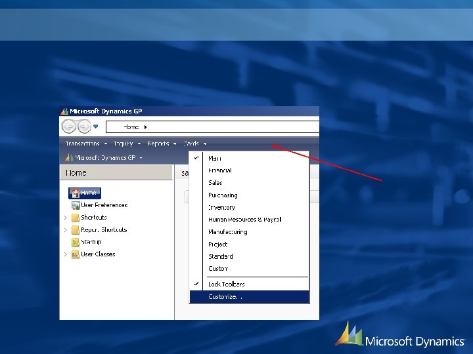Enable the Standard toolbar
This screenshot has height=354, width=473.
click(249, 256)
